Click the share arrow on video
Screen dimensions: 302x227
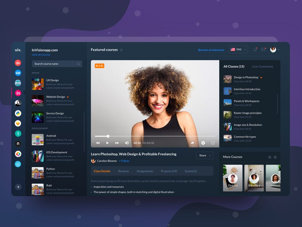click(x=192, y=143)
